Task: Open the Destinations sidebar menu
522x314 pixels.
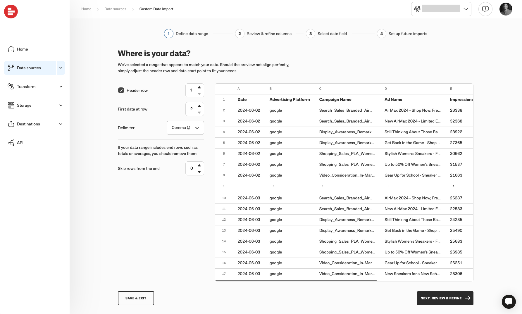Action: pyautogui.click(x=28, y=124)
